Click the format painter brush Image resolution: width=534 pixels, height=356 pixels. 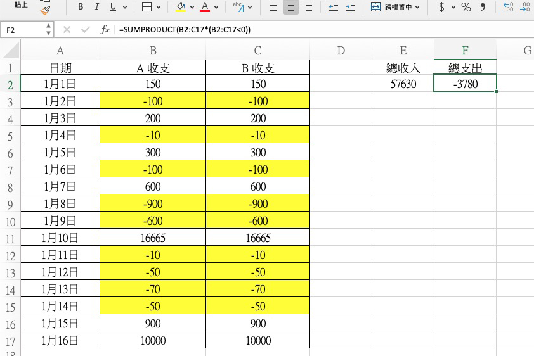[45, 10]
